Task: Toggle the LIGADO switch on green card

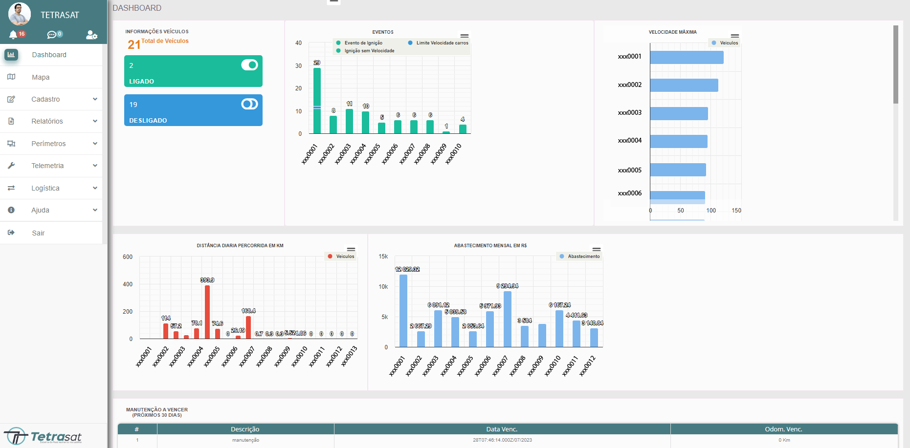Action: pos(249,65)
